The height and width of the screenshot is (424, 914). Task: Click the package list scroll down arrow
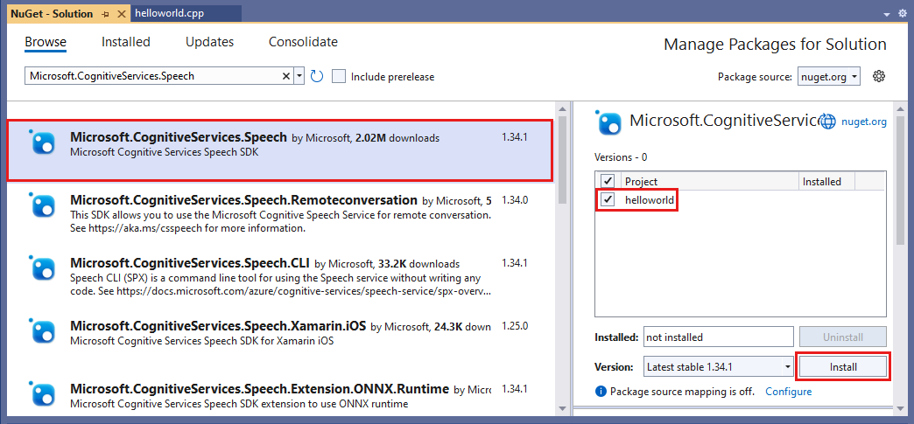562,407
